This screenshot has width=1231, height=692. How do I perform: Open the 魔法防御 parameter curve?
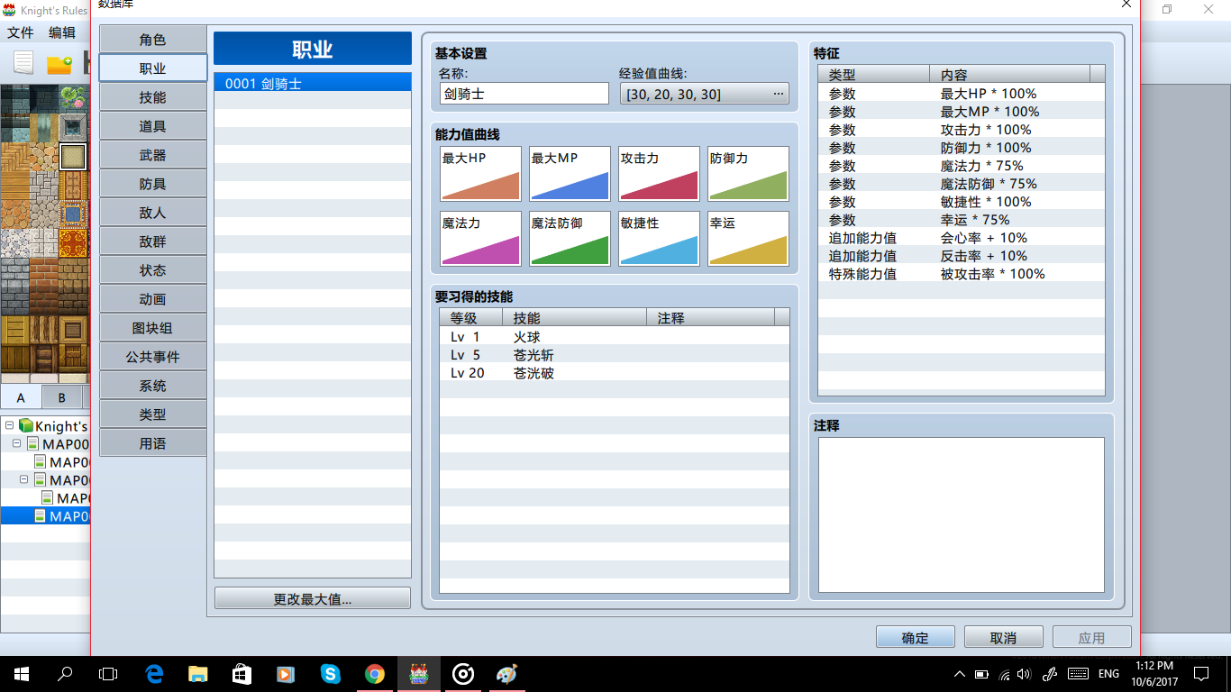pyautogui.click(x=570, y=239)
